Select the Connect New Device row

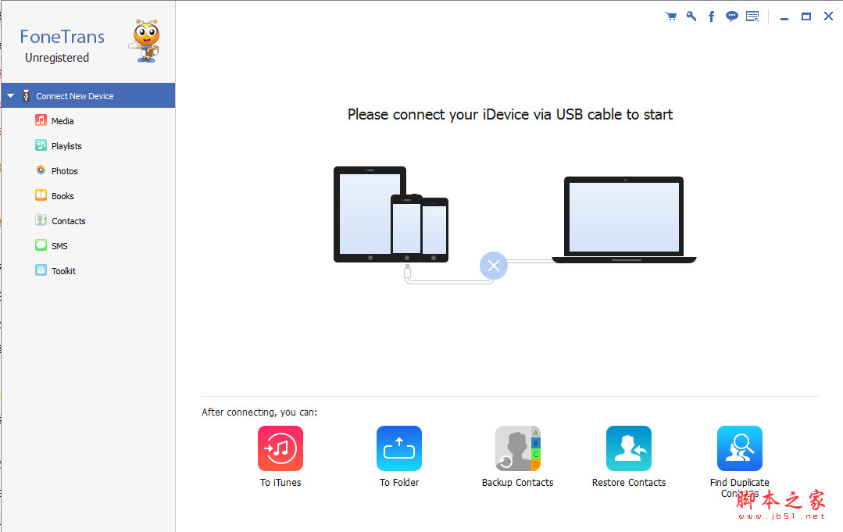coord(88,95)
